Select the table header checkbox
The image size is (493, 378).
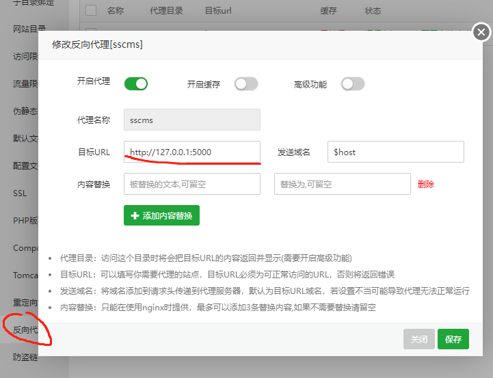click(x=90, y=11)
